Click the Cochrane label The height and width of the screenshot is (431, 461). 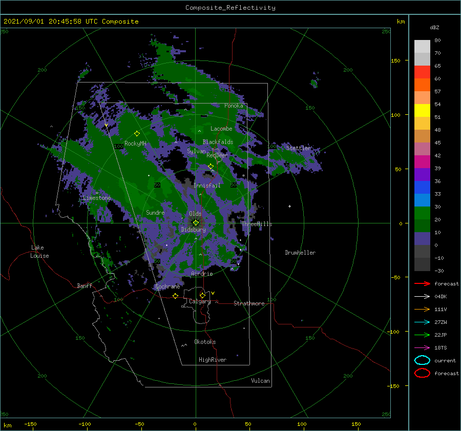coord(167,286)
